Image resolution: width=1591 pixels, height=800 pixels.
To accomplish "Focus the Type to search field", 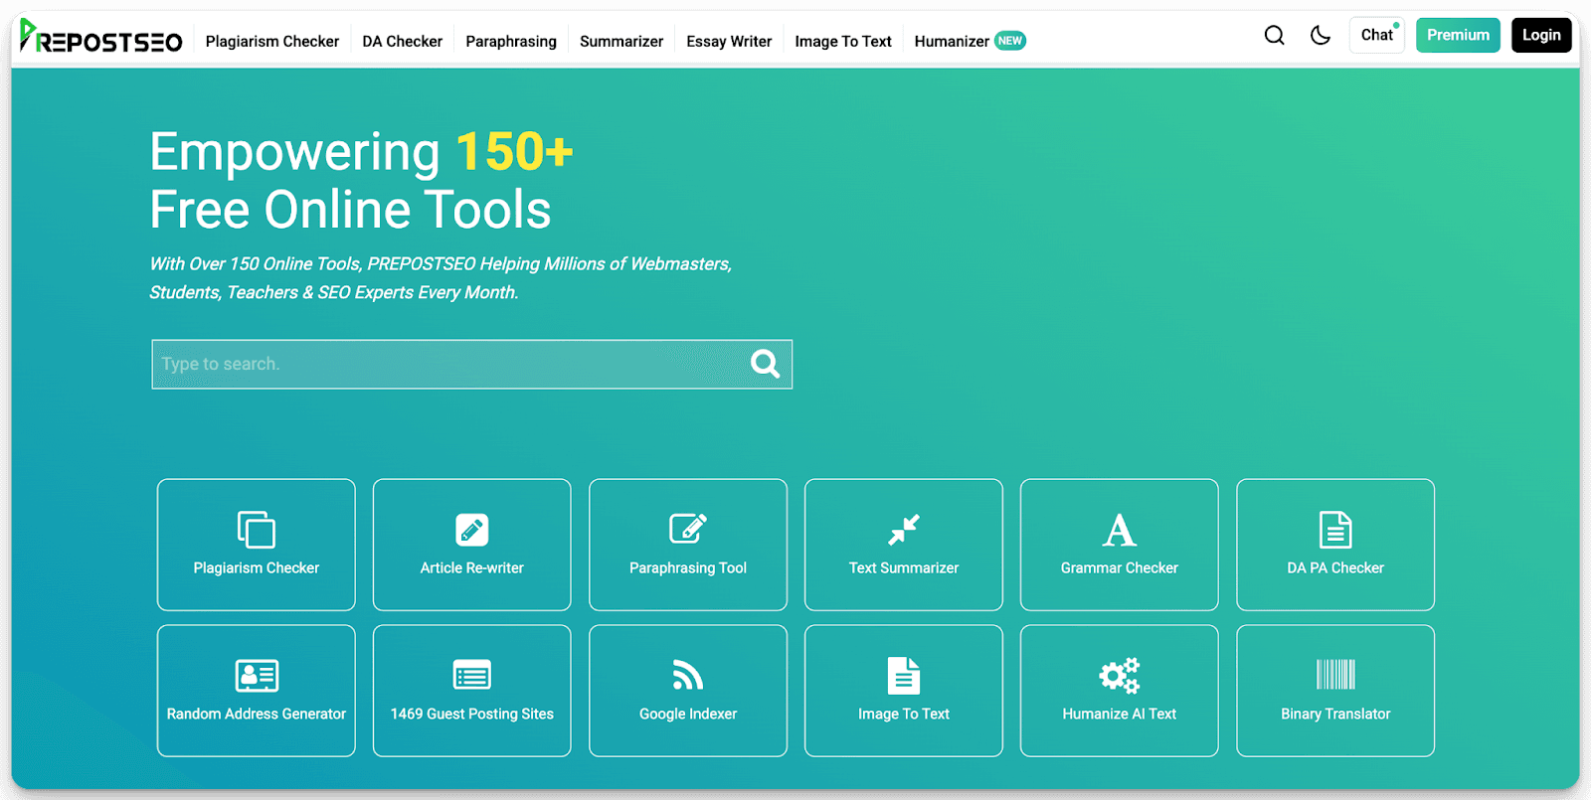I will click(471, 364).
